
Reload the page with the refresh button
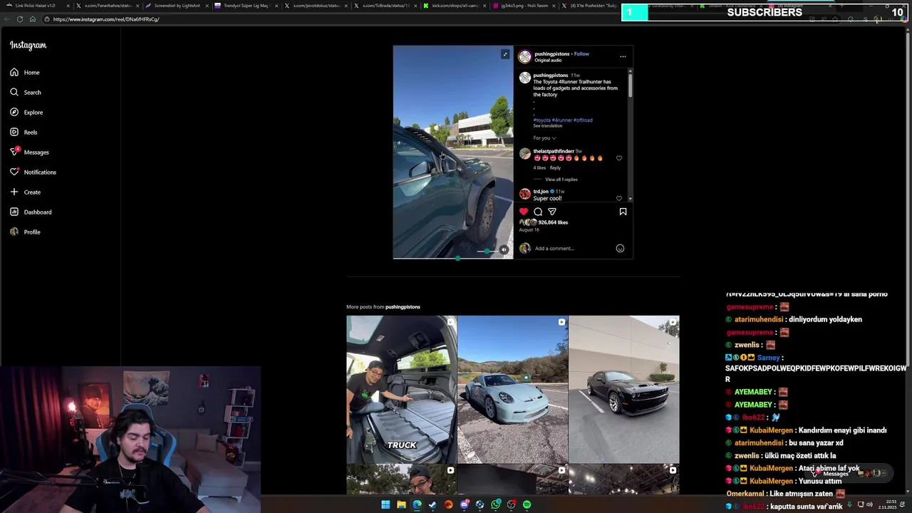19,19
